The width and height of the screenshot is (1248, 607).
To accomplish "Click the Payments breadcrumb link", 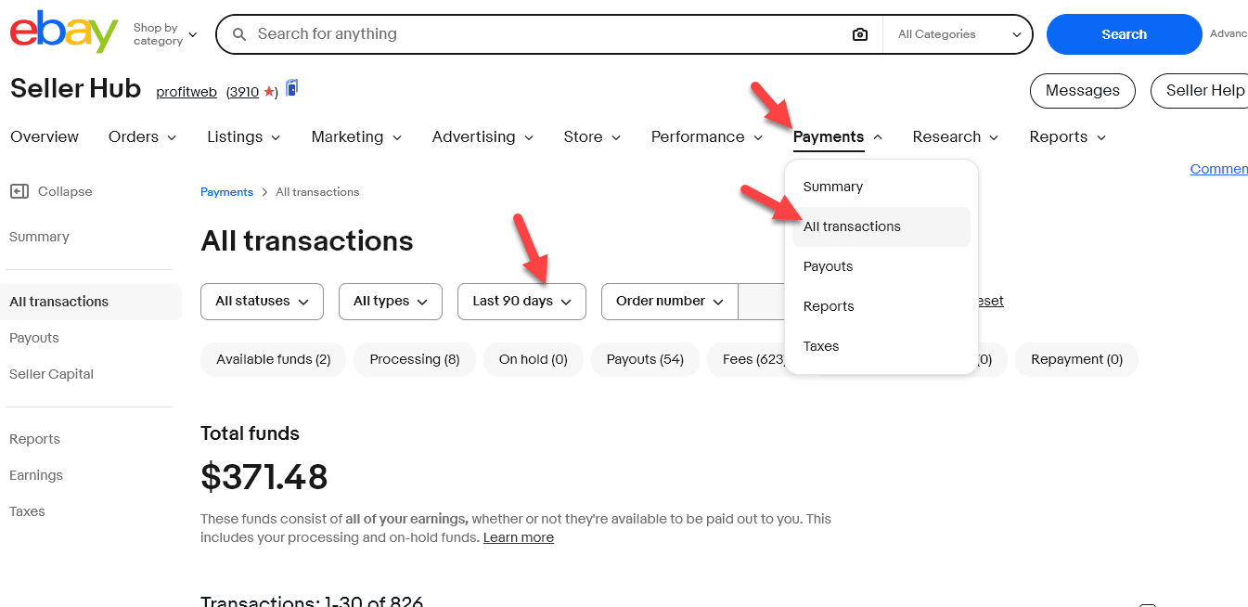I will [x=226, y=192].
